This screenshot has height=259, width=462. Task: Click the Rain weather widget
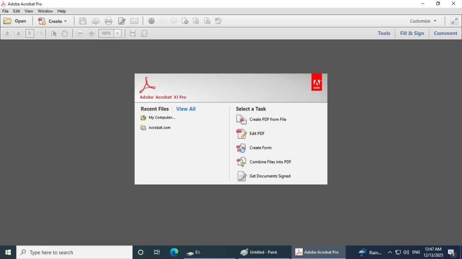(370, 252)
